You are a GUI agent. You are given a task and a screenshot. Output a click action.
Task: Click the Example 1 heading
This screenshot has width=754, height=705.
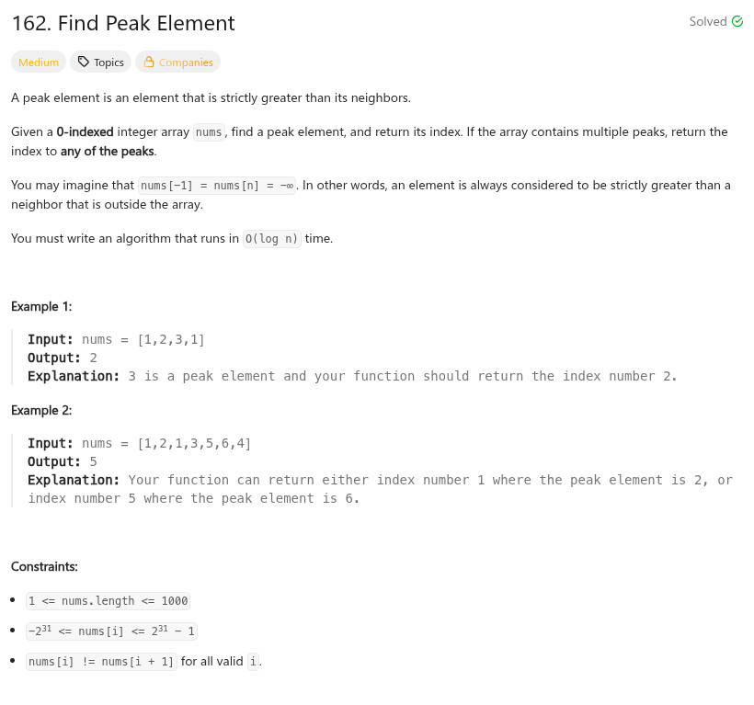(41, 306)
